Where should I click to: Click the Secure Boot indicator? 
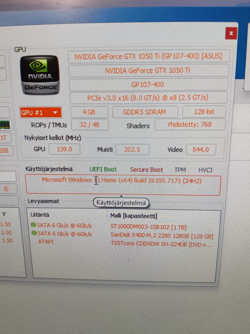tap(147, 170)
